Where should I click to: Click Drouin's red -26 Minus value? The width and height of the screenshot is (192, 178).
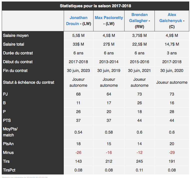(x=78, y=153)
